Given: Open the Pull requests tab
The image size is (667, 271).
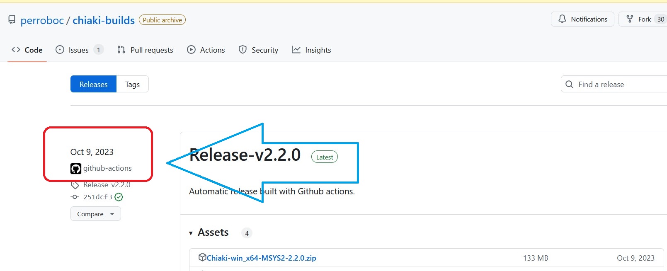Looking at the screenshot, I should click(x=145, y=50).
